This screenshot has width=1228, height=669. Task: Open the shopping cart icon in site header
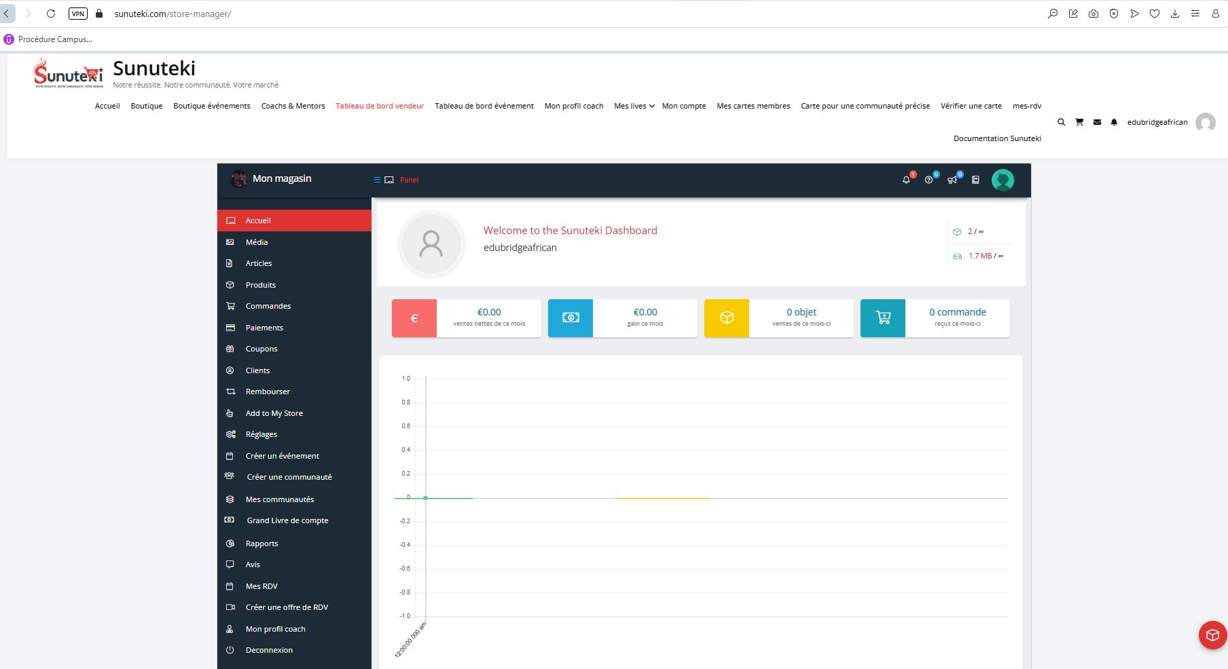tap(1079, 122)
